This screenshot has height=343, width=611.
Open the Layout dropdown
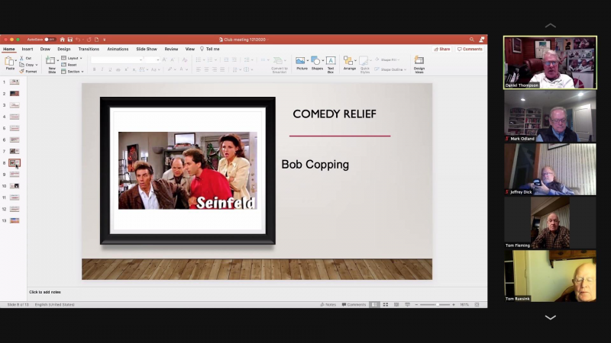(x=72, y=58)
